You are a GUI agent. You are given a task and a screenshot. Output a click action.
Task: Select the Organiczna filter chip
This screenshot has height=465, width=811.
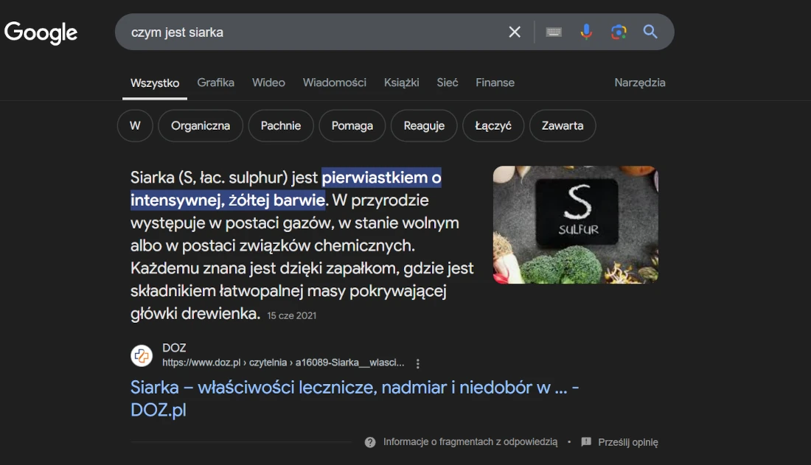(x=201, y=126)
